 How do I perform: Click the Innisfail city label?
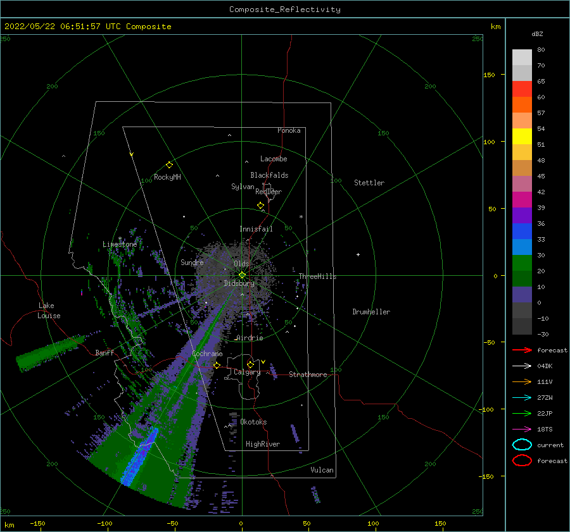pos(256,229)
